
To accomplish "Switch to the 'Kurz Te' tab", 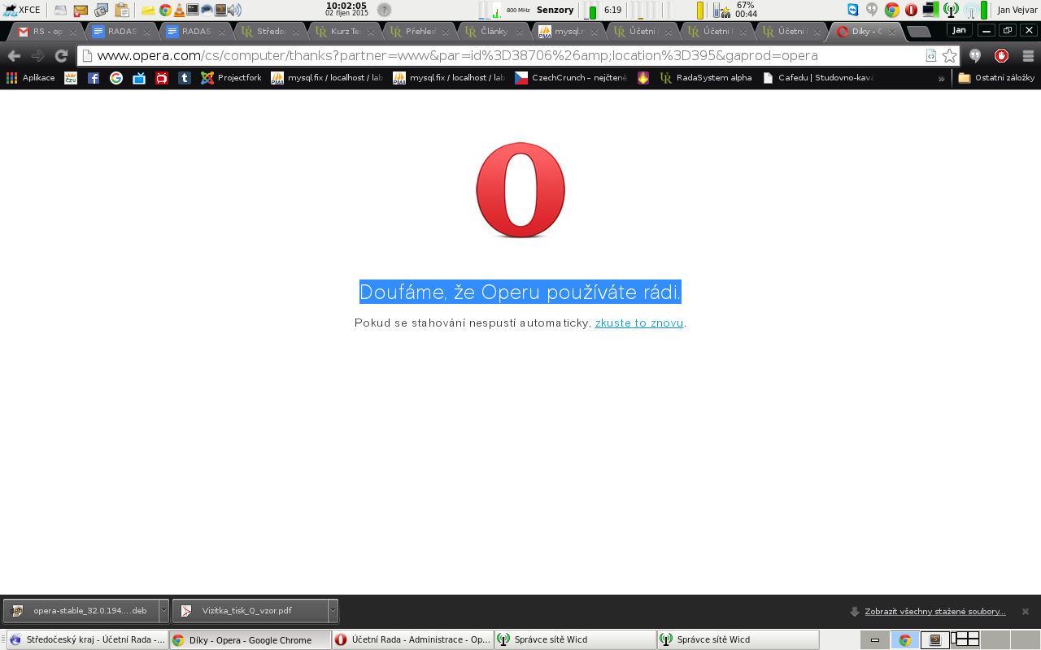I will pyautogui.click(x=345, y=32).
